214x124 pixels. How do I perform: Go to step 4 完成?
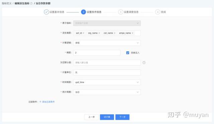[160, 12]
